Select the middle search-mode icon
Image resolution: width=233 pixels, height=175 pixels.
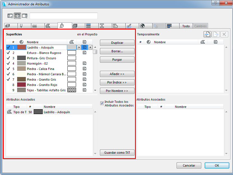17,16
